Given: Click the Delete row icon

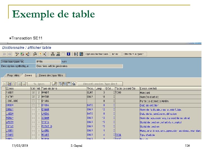Looking at the screenshot, I should pos(24,84).
